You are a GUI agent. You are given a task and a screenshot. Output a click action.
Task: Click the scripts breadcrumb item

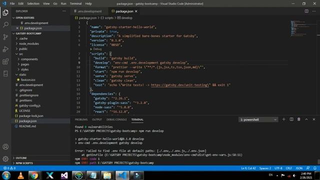[x=107, y=18]
